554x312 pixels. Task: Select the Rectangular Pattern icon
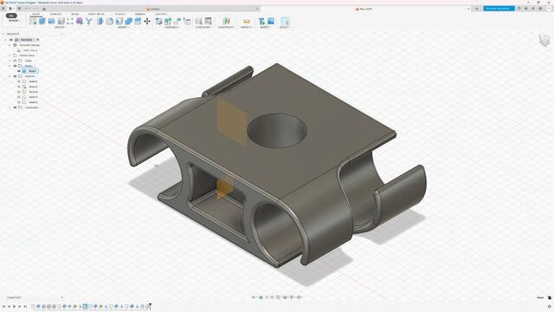click(x=70, y=21)
